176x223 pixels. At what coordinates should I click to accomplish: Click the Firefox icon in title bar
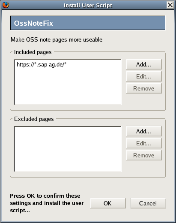(x=6, y=5)
